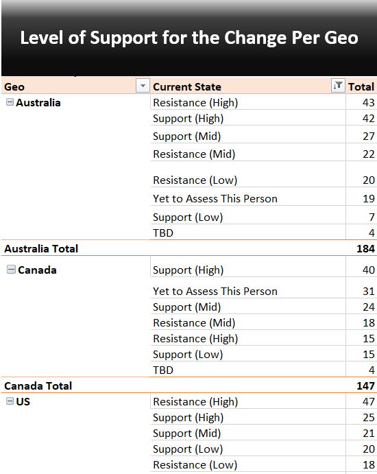This screenshot has height=474, width=377.
Task: Select the Current State header text
Action: (x=187, y=86)
